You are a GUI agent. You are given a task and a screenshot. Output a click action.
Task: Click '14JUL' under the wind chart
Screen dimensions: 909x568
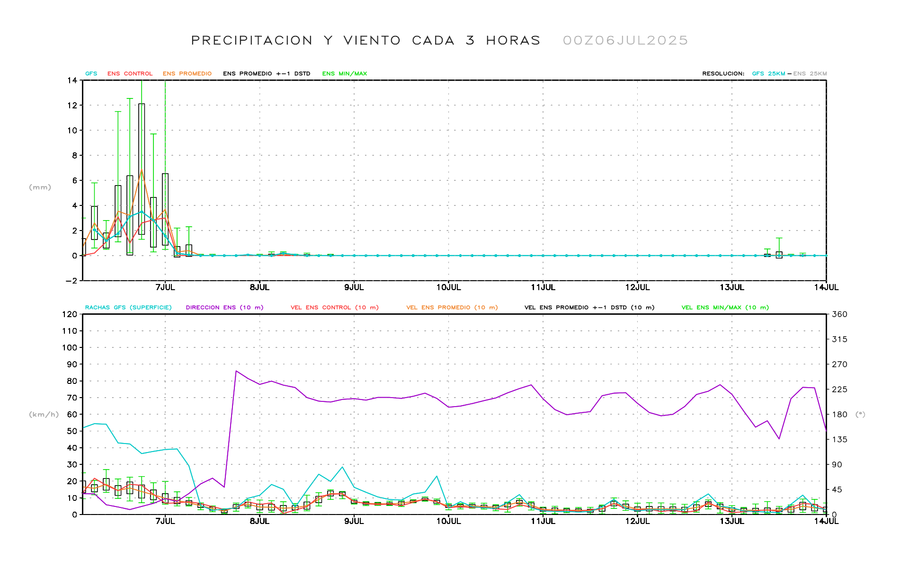(826, 521)
